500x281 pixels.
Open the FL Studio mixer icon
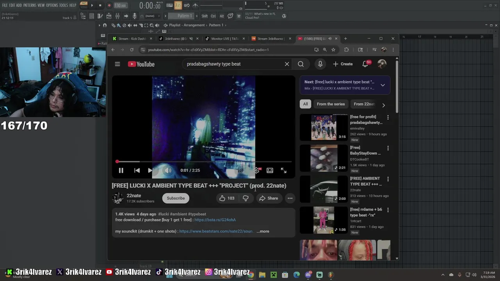(117, 16)
